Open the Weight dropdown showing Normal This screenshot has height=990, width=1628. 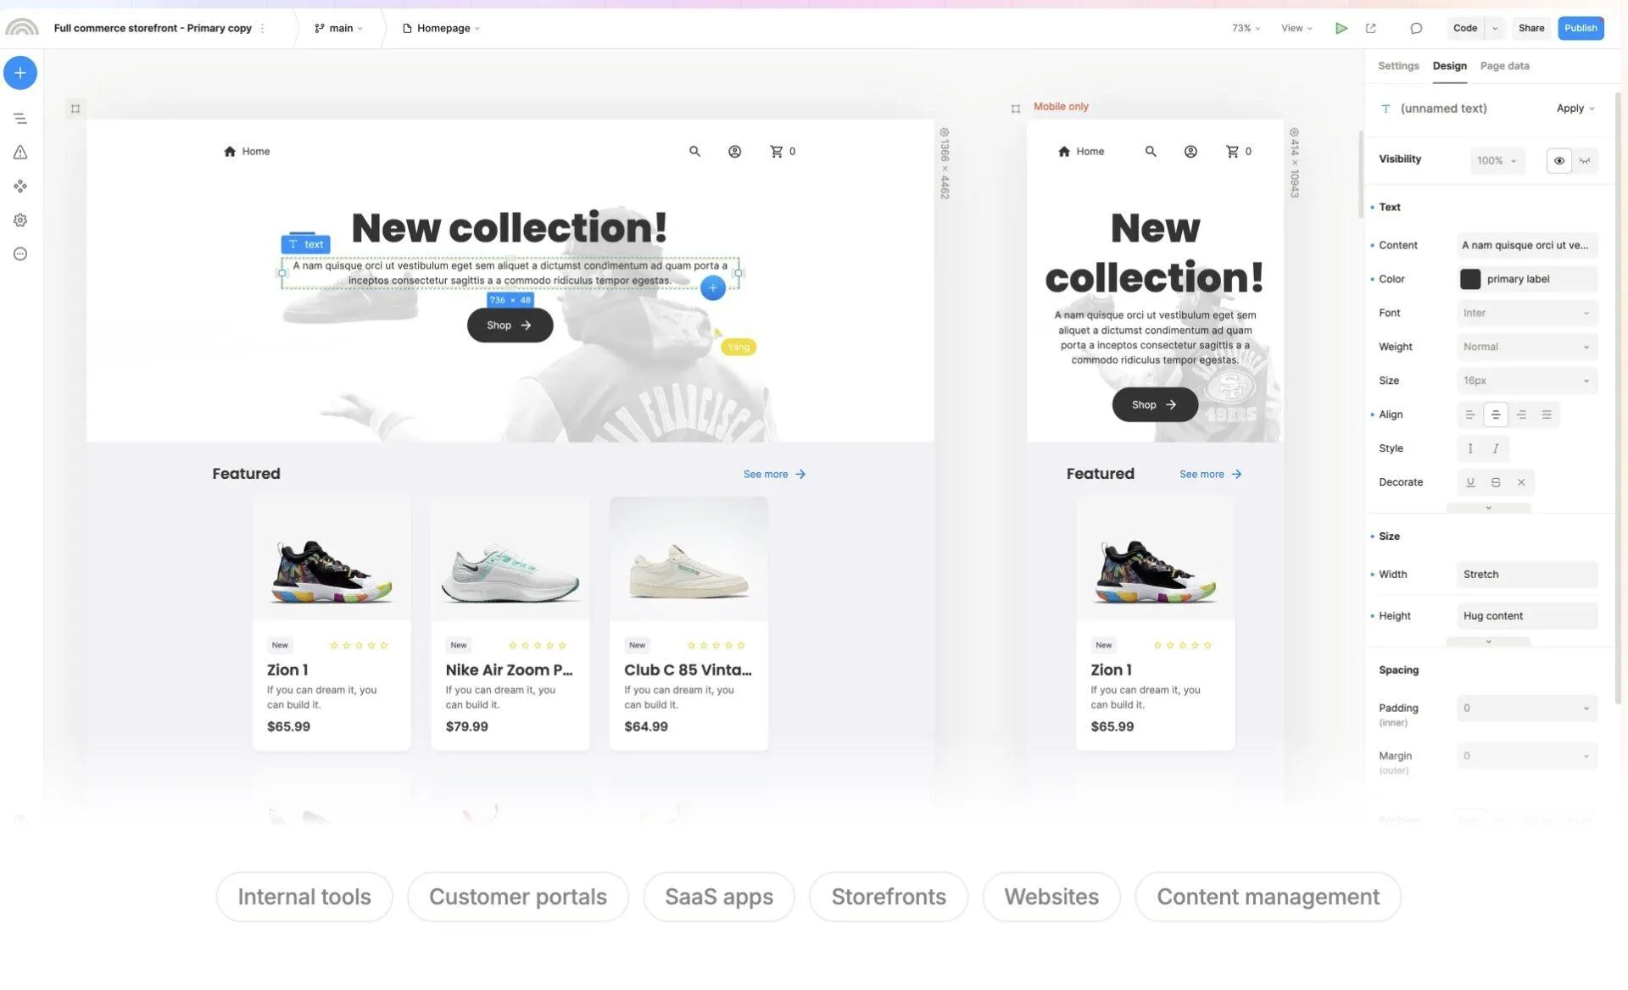1527,347
